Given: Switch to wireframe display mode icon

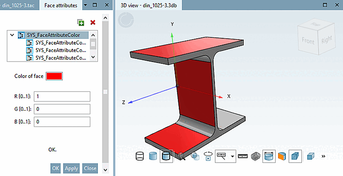Looking at the screenshot, I should point(140,156).
